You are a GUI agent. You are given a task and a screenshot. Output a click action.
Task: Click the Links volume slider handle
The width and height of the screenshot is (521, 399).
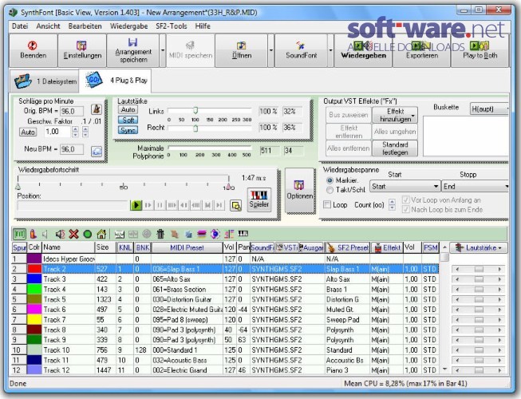[x=195, y=110]
